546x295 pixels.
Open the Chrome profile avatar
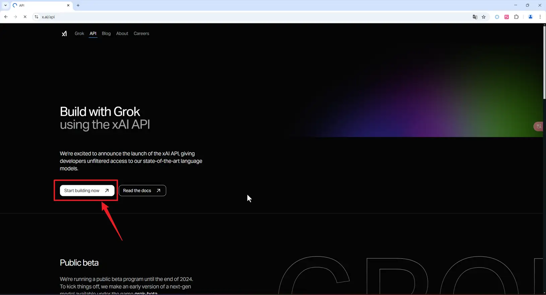530,17
